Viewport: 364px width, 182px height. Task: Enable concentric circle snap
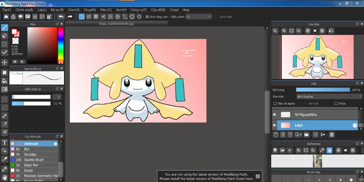click(117, 16)
